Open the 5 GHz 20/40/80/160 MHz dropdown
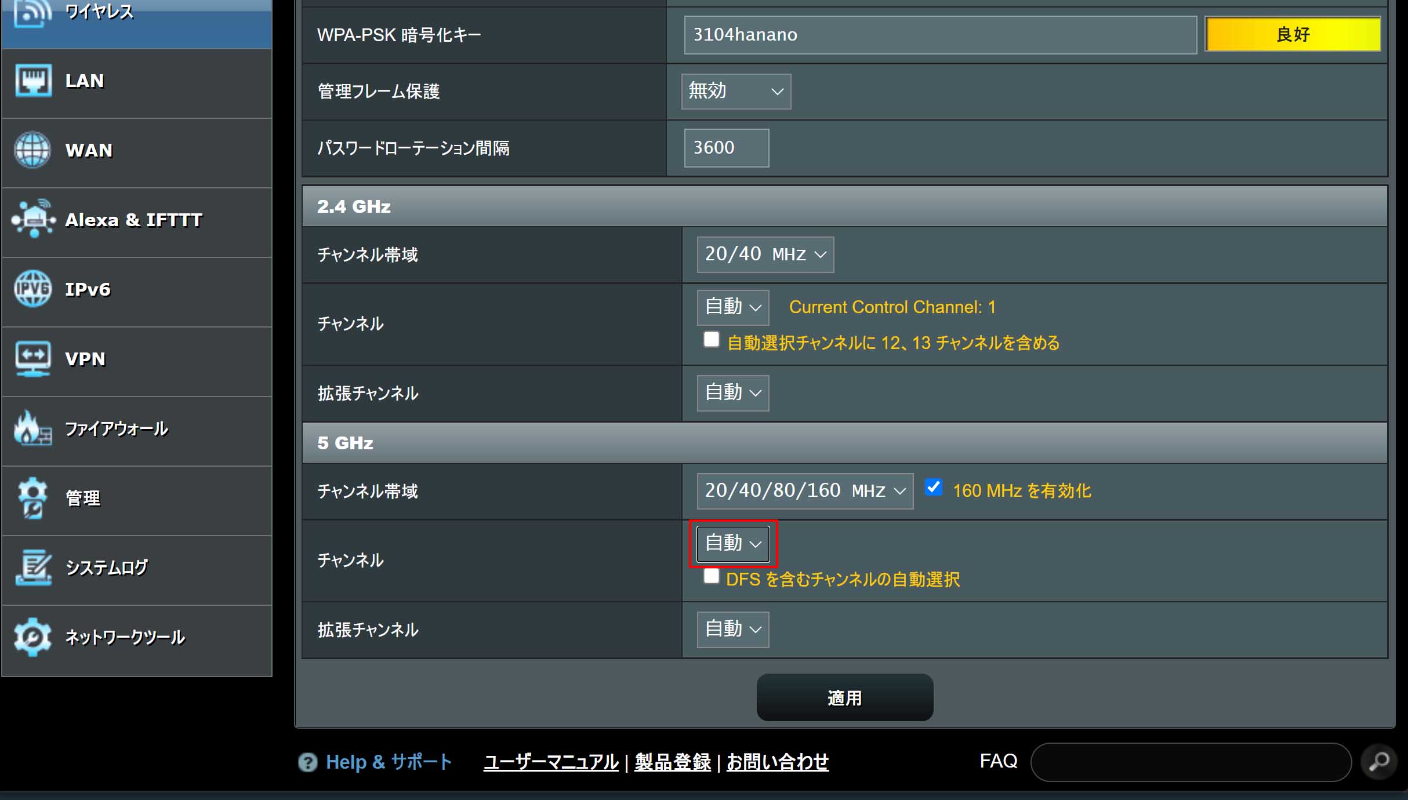This screenshot has width=1408, height=800. point(804,491)
